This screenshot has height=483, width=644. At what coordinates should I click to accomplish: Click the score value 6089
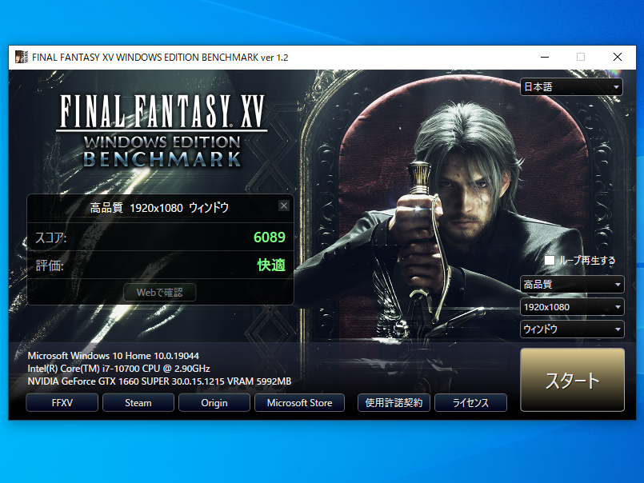pyautogui.click(x=269, y=238)
